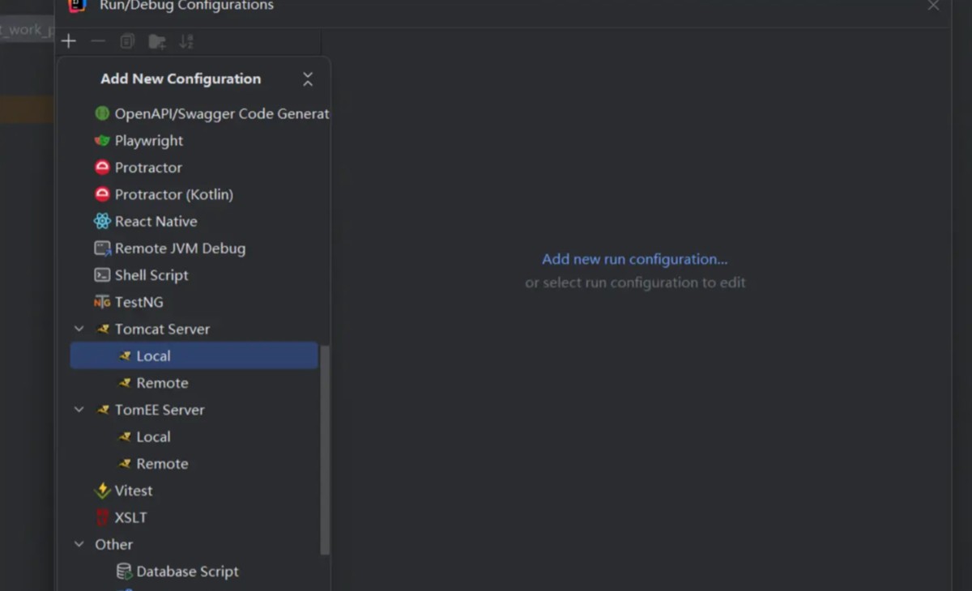Select the React Native configuration type
The height and width of the screenshot is (591, 972).
[x=156, y=221]
